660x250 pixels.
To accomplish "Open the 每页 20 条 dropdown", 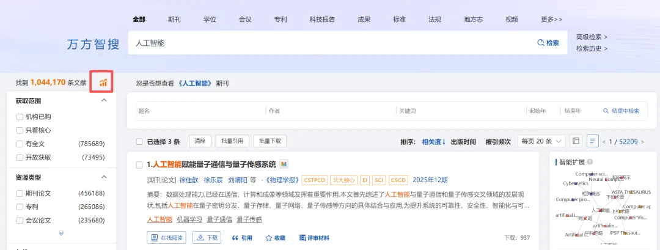I will (541, 141).
